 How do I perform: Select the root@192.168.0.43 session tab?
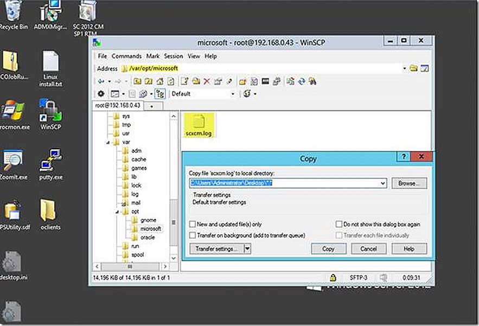[x=118, y=105]
